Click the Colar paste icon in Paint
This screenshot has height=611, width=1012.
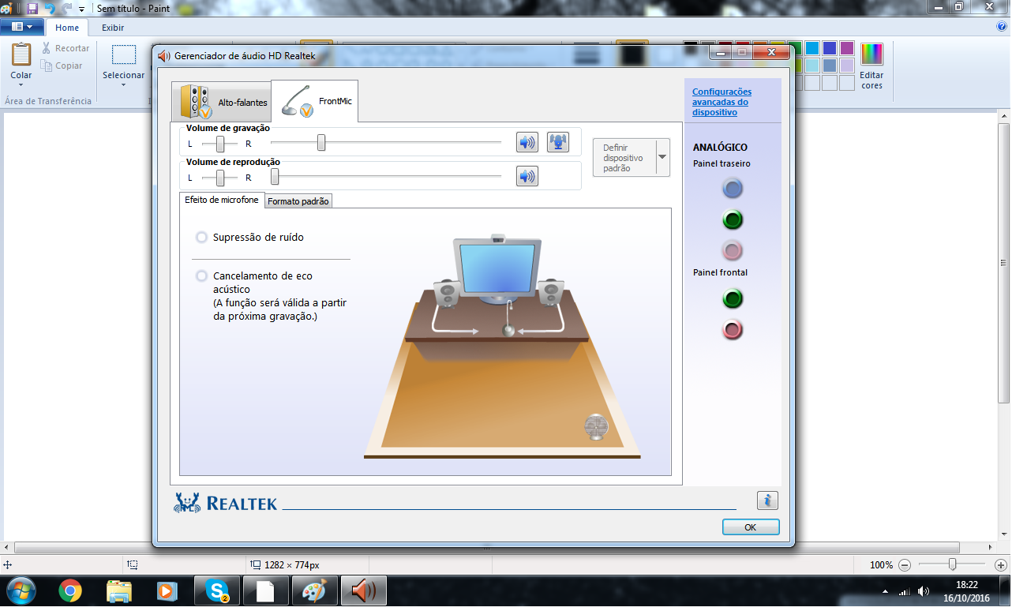pyautogui.click(x=21, y=54)
